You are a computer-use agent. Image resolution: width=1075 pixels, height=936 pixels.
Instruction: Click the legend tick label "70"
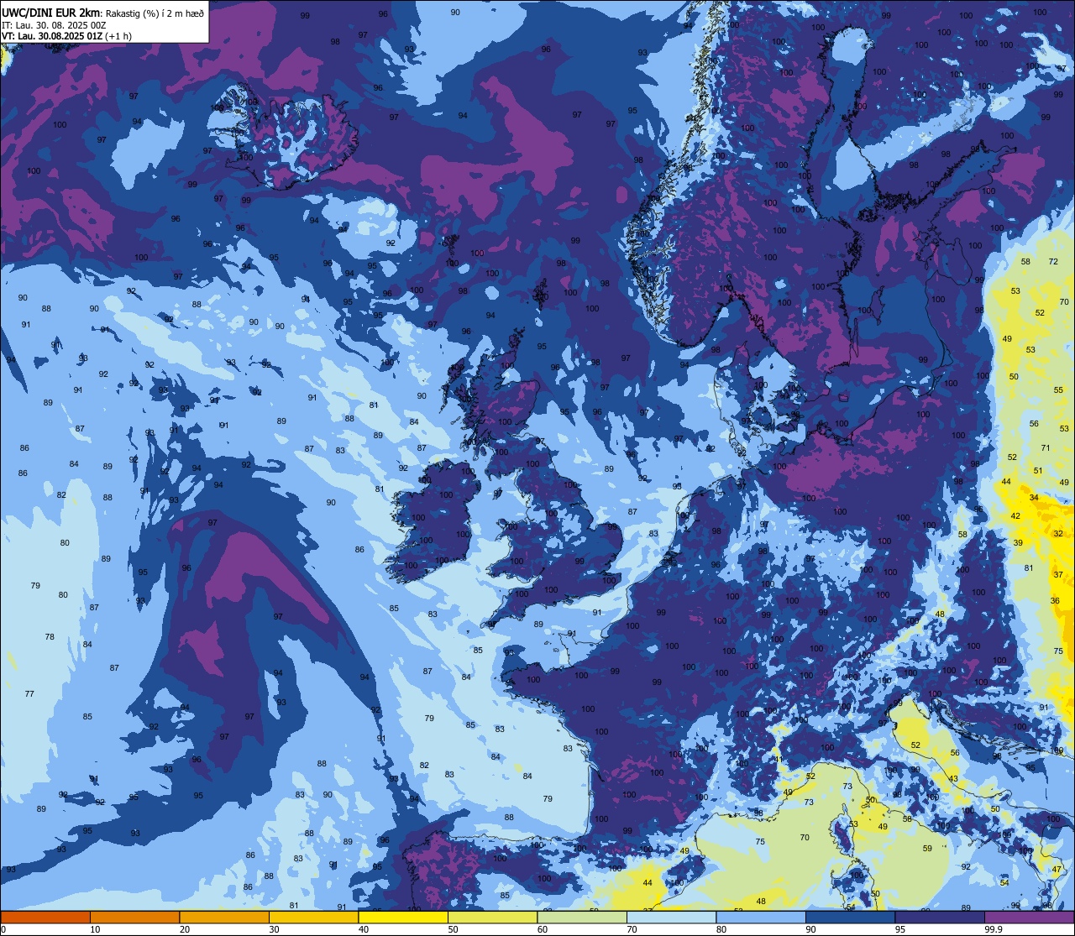pos(632,929)
